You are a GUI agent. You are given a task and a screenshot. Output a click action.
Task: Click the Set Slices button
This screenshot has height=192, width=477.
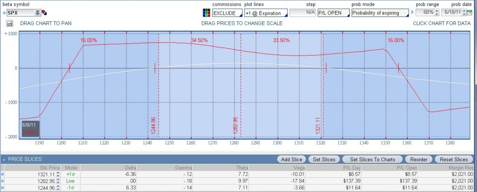(x=324, y=160)
